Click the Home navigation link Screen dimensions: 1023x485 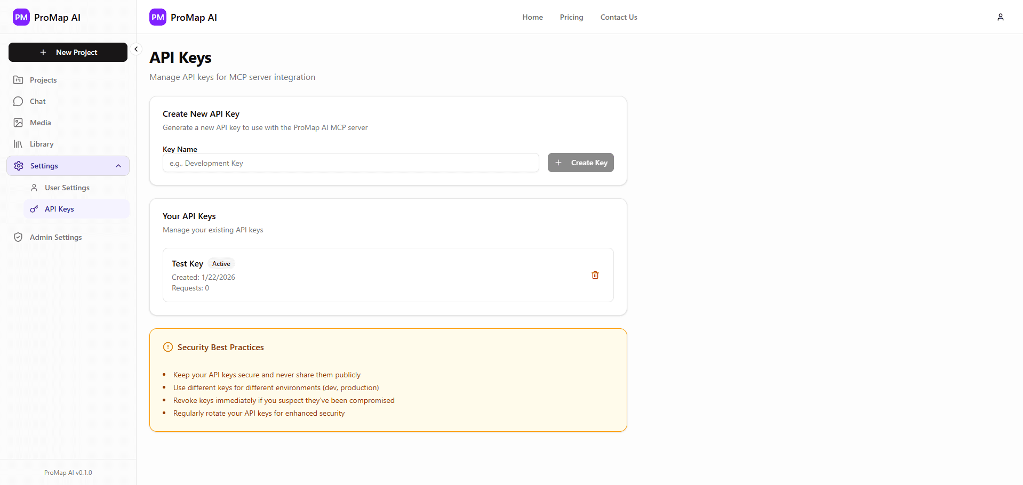tap(532, 17)
